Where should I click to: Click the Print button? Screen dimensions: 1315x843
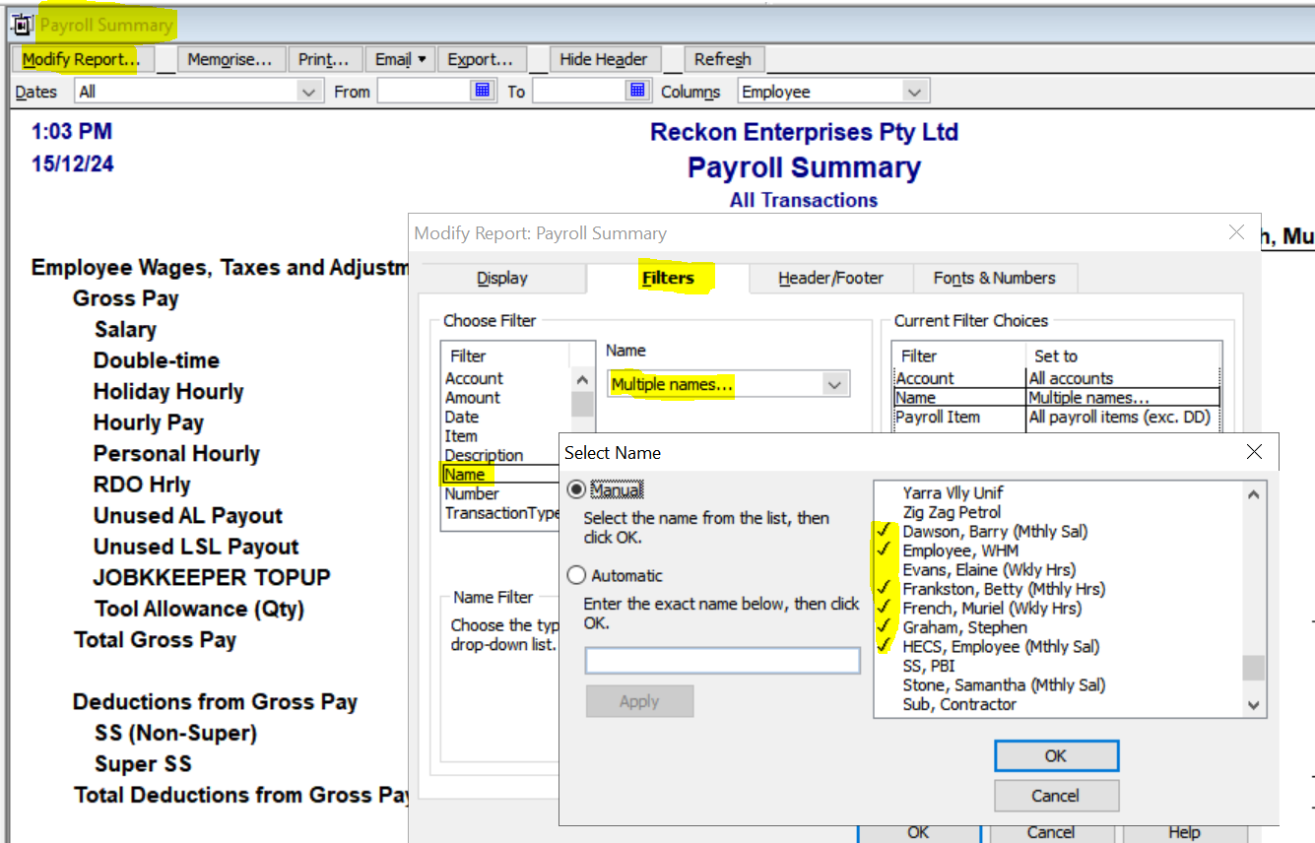[x=324, y=59]
